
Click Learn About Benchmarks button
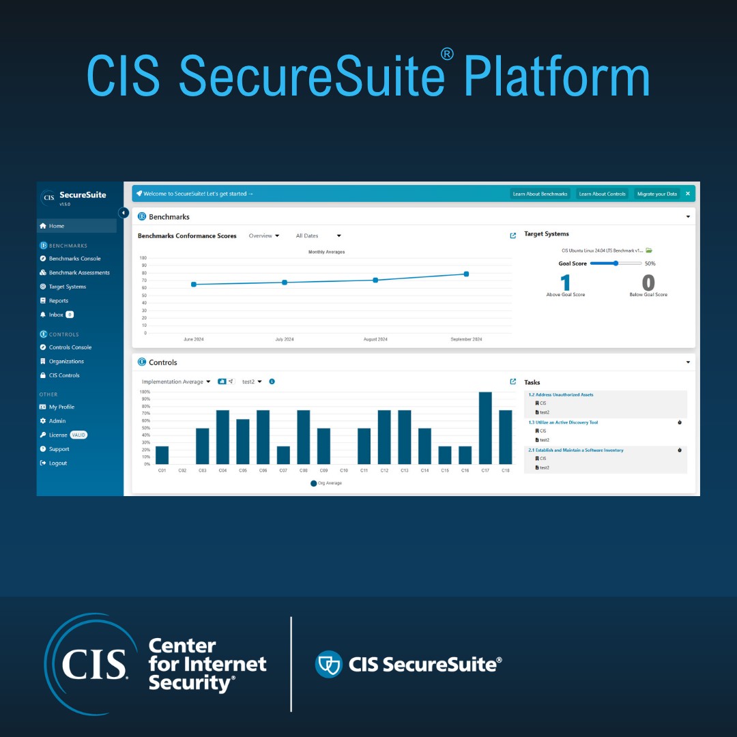(x=540, y=194)
